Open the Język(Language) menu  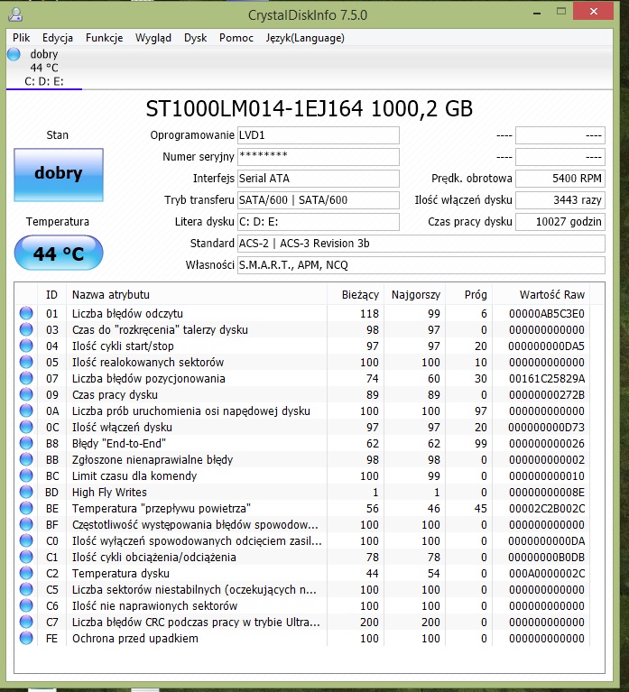point(305,38)
